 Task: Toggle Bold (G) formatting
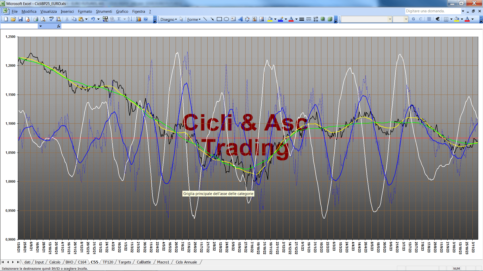(x=413, y=19)
